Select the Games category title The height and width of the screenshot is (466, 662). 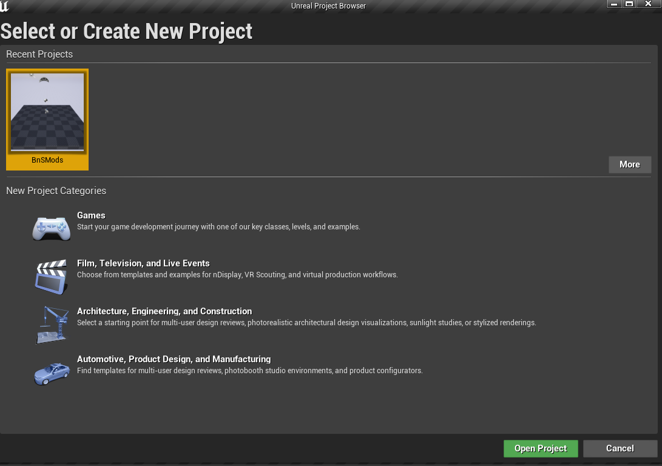coord(91,215)
